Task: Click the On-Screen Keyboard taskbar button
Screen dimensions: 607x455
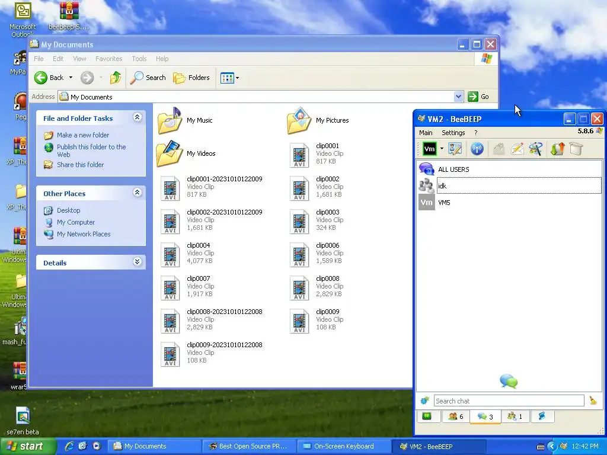Action: click(x=344, y=447)
